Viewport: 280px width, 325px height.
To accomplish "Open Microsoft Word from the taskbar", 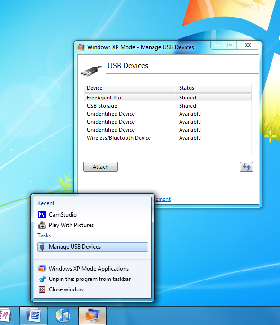I will click(34, 316).
